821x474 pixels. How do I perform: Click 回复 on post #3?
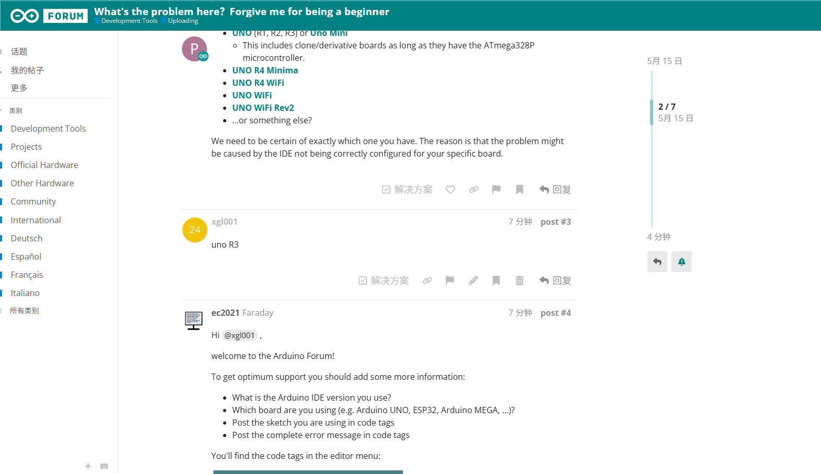coord(555,280)
